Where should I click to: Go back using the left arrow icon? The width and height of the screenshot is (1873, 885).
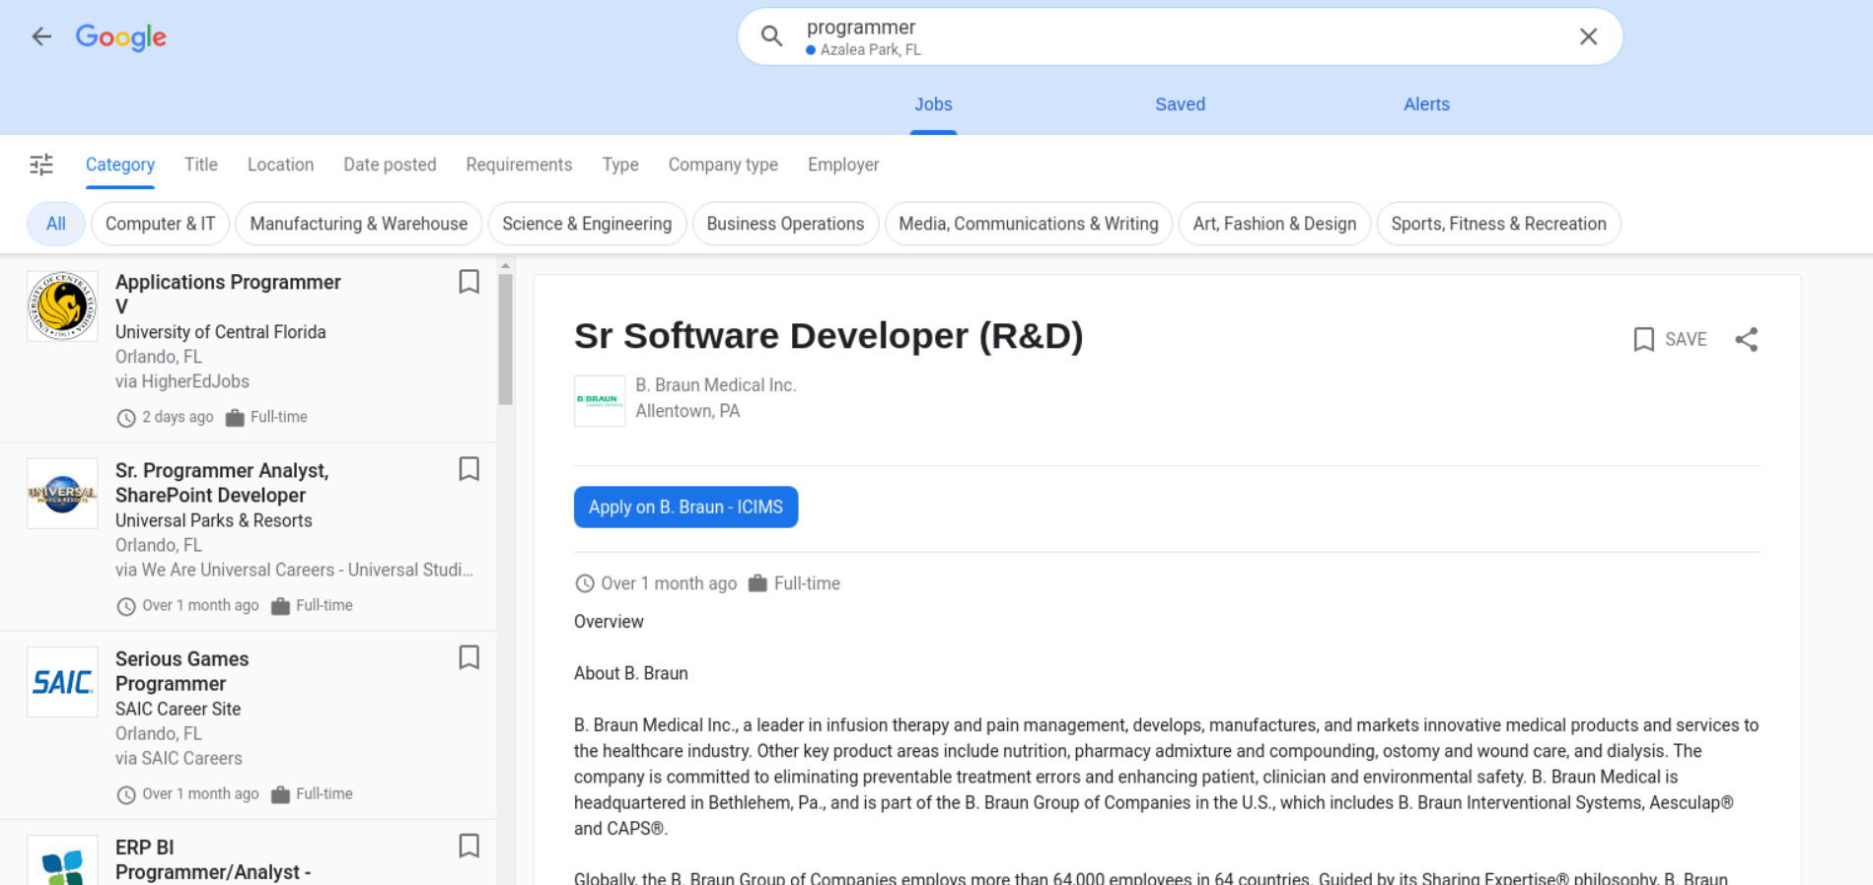pos(41,36)
